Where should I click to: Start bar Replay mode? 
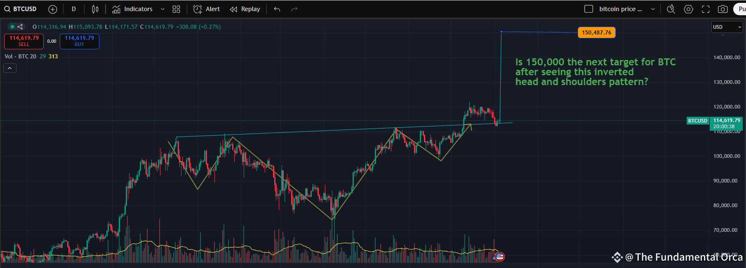tap(245, 9)
